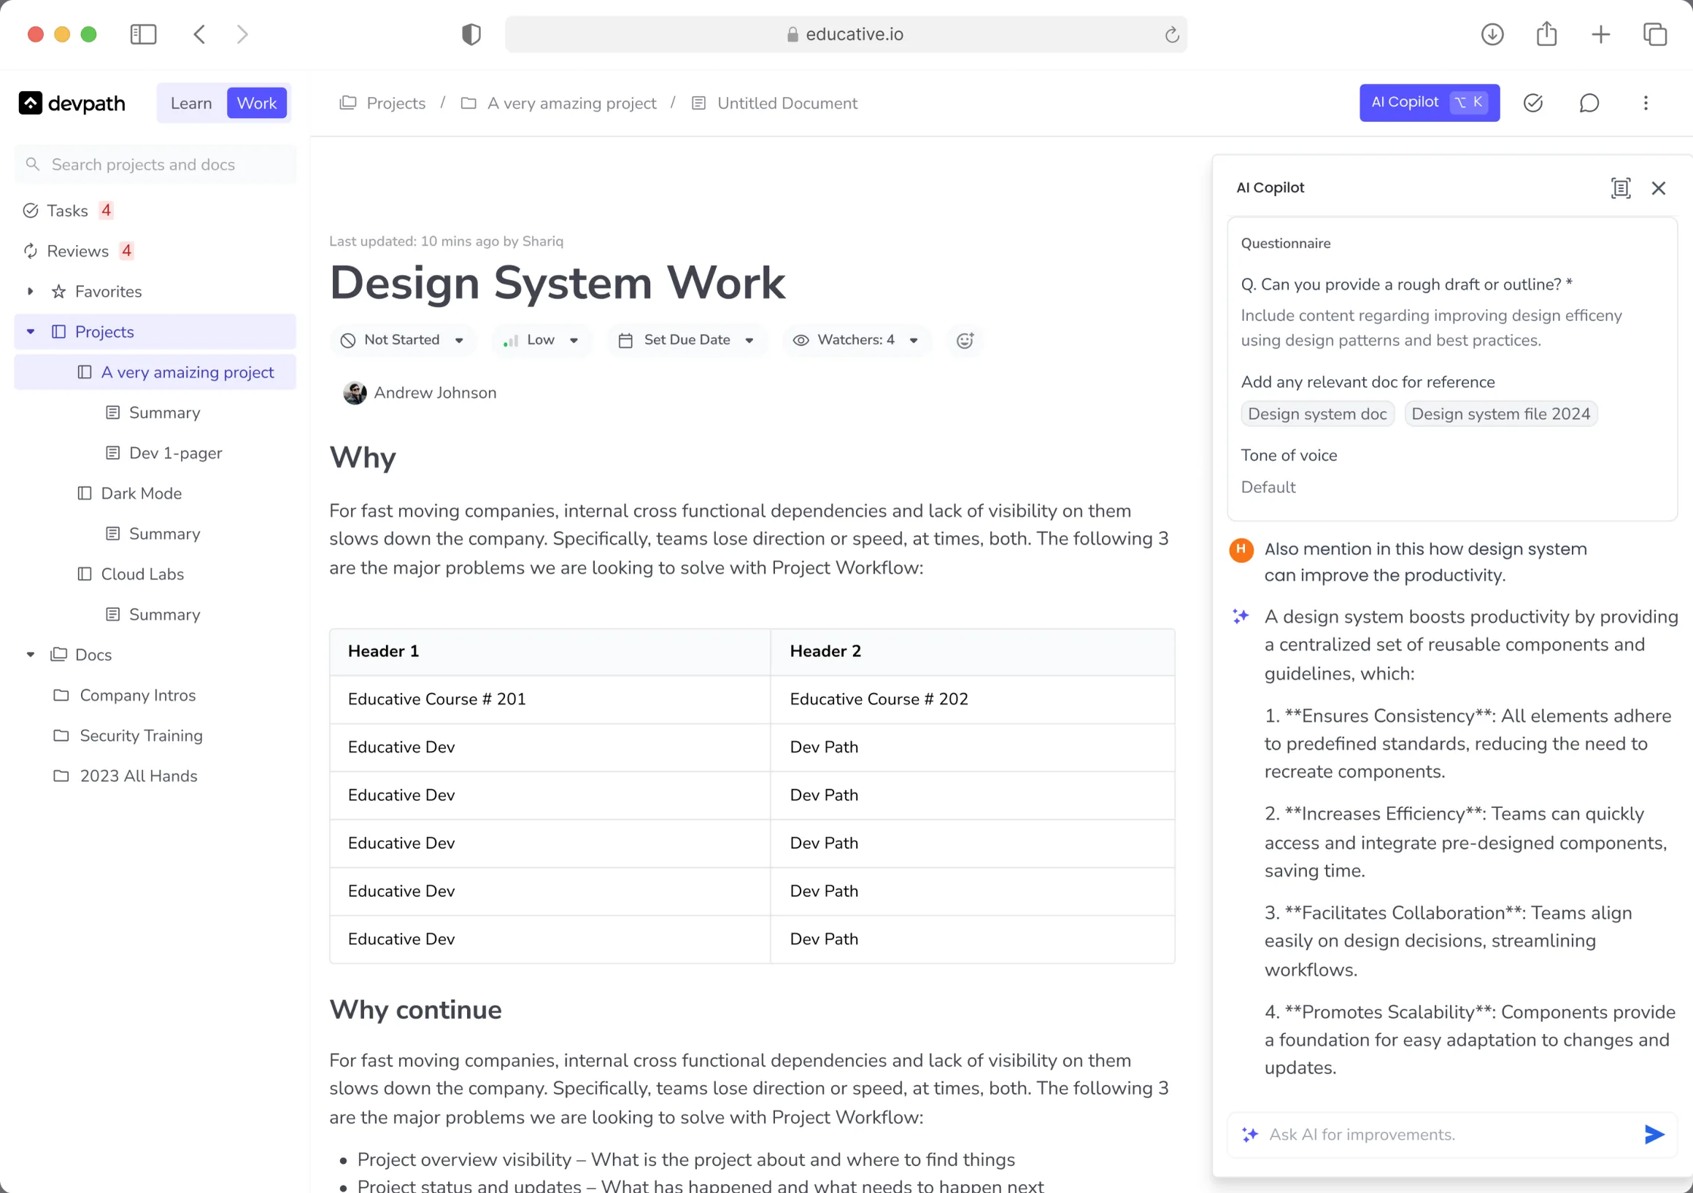Open the Safari downloads icon

[x=1492, y=34]
